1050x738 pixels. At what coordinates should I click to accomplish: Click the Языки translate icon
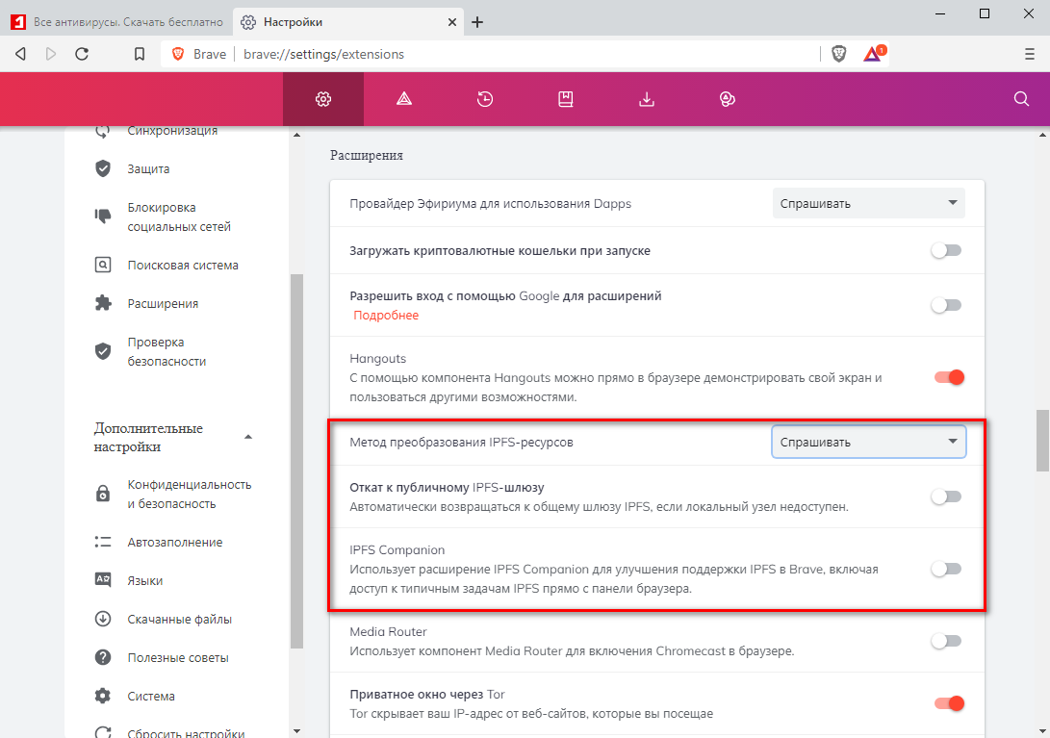(102, 580)
